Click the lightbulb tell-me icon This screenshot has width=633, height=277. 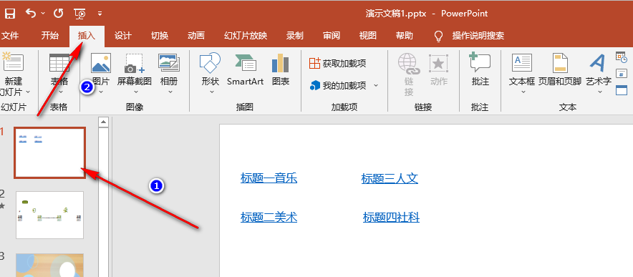point(438,36)
